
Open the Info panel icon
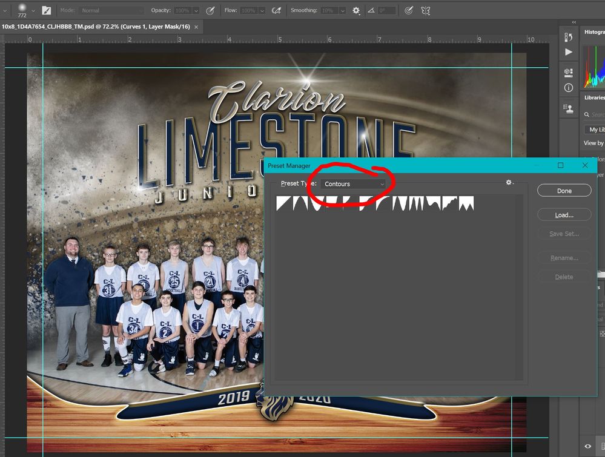coord(568,88)
